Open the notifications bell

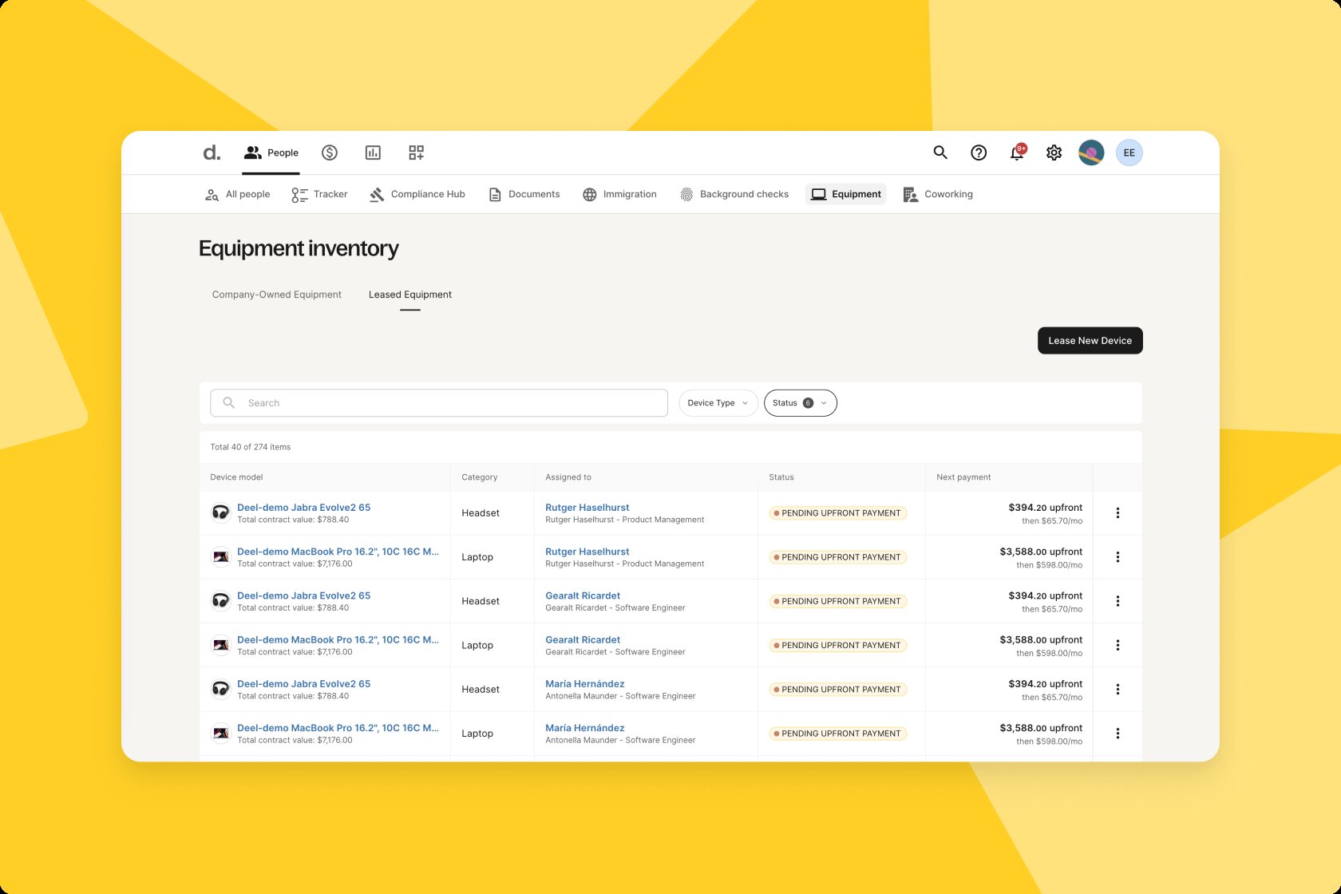[1017, 152]
